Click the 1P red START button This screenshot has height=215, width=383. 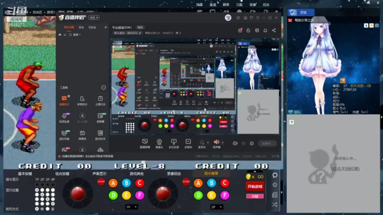pyautogui.click(x=101, y=182)
